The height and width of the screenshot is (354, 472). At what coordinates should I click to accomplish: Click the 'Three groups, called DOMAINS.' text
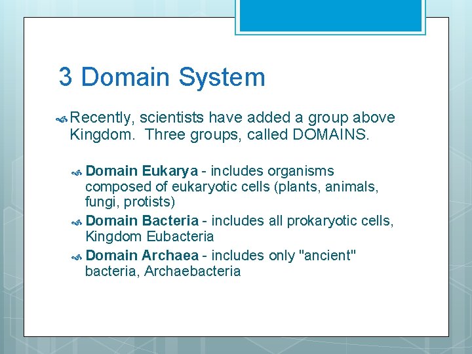(257, 134)
